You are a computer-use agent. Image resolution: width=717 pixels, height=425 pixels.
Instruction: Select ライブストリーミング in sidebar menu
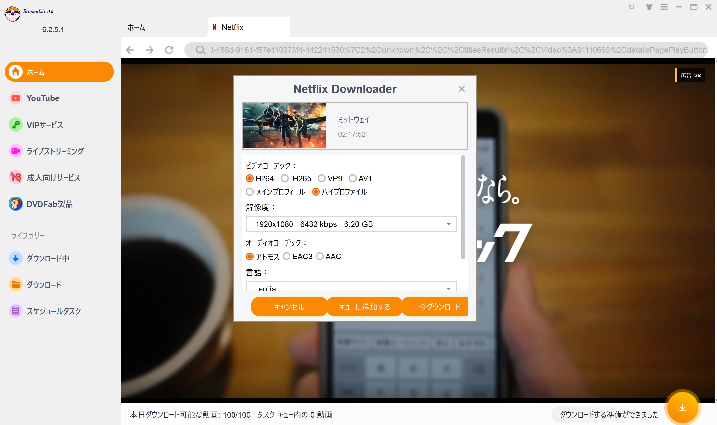pyautogui.click(x=55, y=151)
